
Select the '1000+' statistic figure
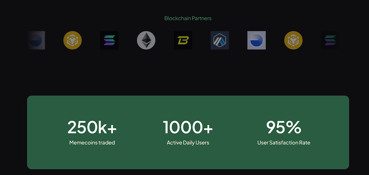188,127
